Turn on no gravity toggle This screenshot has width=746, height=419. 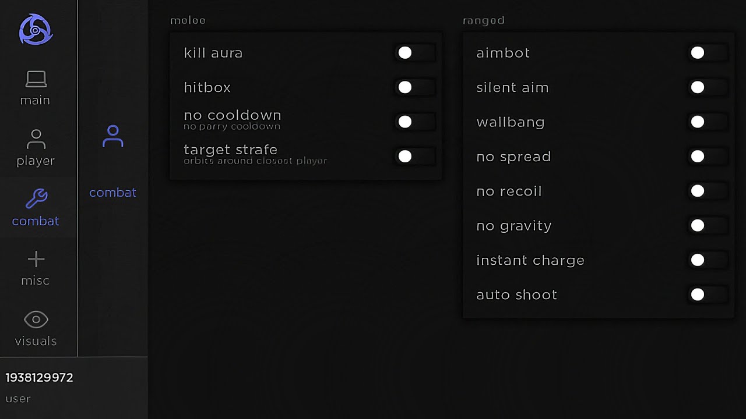click(x=707, y=225)
